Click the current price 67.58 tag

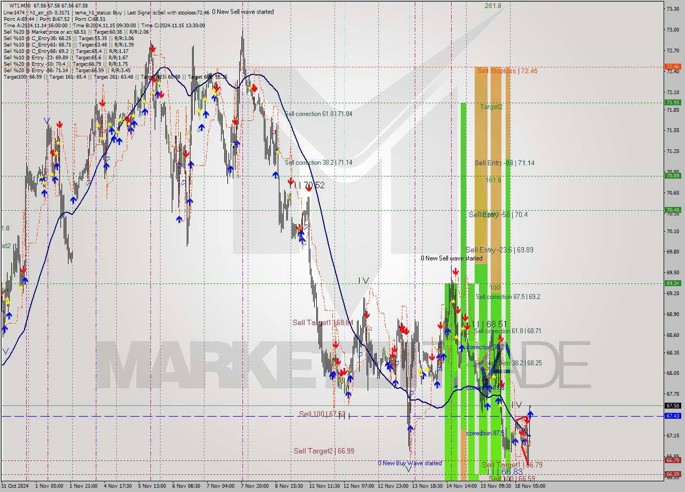673,405
